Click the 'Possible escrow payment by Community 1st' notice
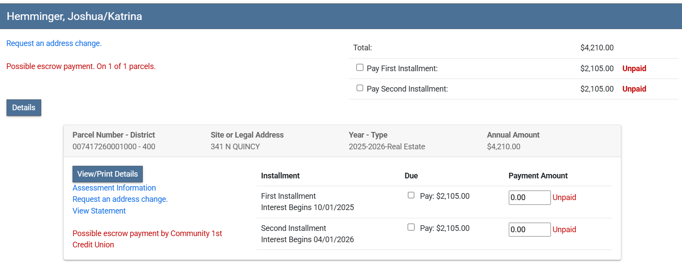Image resolution: width=682 pixels, height=263 pixels. tap(147, 233)
